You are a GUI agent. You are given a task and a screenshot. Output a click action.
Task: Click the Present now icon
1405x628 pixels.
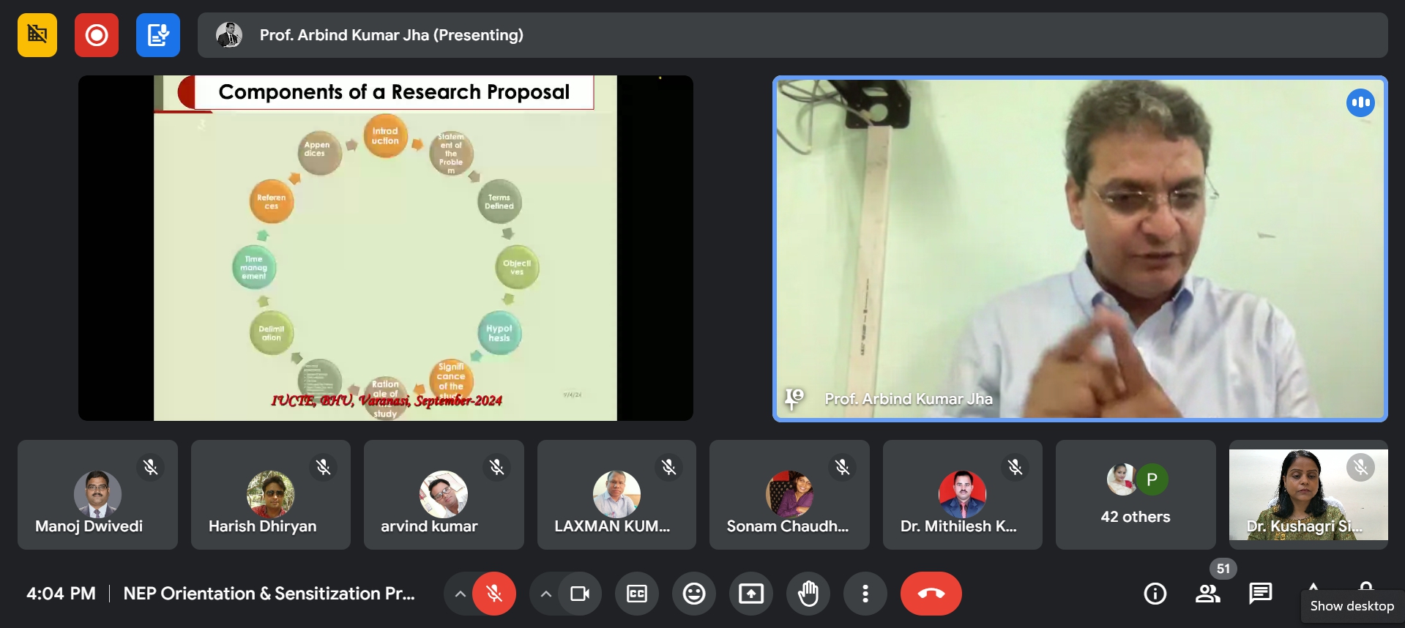coord(751,594)
